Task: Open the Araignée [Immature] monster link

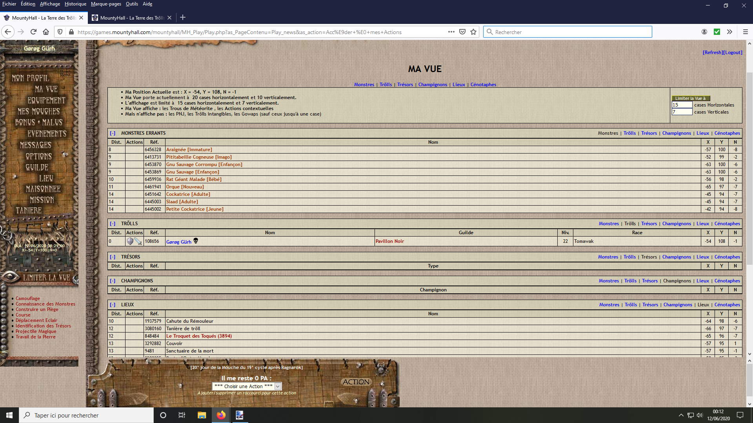Action: click(189, 150)
